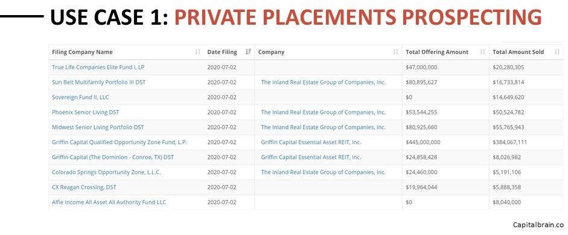568x235 pixels.
Task: Sort by Filing Company Name arrow icon
Action: click(197, 52)
